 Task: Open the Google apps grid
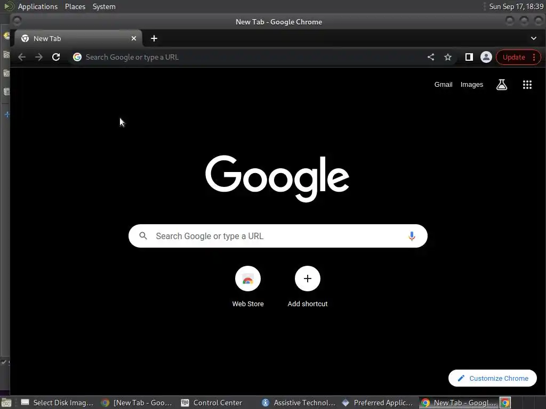point(527,85)
